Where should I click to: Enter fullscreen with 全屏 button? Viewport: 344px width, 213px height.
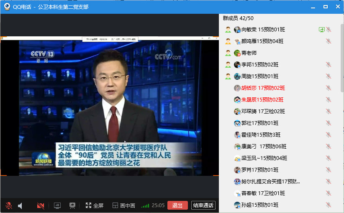94,205
